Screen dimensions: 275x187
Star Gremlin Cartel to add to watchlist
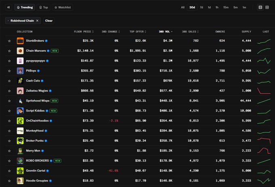[9, 171]
